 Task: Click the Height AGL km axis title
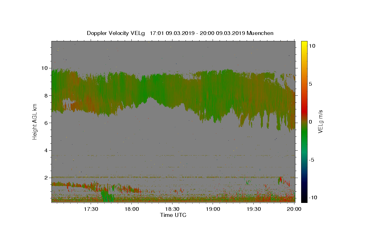coord(35,122)
